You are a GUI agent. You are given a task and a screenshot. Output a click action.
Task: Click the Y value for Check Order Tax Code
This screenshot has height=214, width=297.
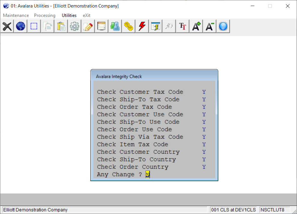coord(204,107)
